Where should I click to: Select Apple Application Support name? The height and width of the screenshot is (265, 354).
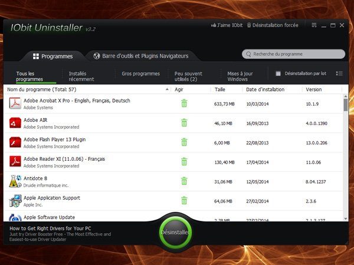coord(52,198)
